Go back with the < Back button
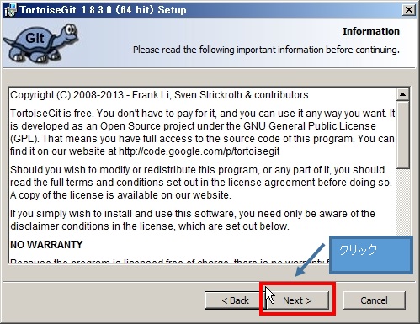 pos(235,300)
